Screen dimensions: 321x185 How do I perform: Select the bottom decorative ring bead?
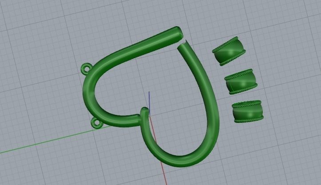click(x=248, y=111)
